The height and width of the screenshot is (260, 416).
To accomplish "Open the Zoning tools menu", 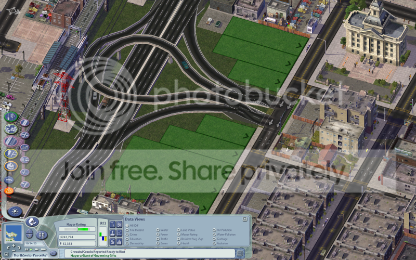I will (10, 129).
